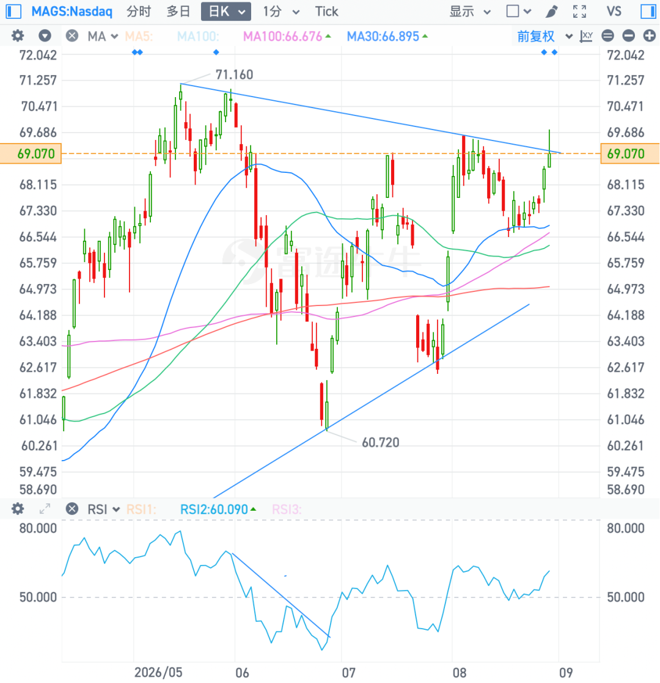
Task: Click the RSI 50.000 right label
Action: tap(626, 597)
